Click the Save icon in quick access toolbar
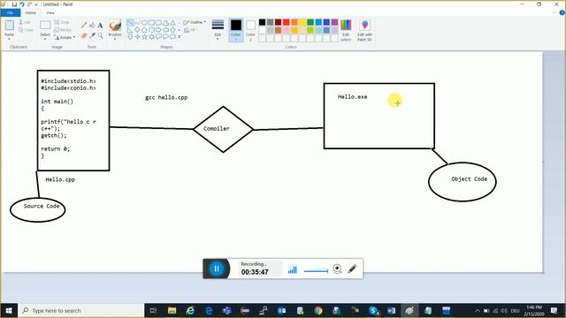The image size is (566, 318). click(x=14, y=4)
